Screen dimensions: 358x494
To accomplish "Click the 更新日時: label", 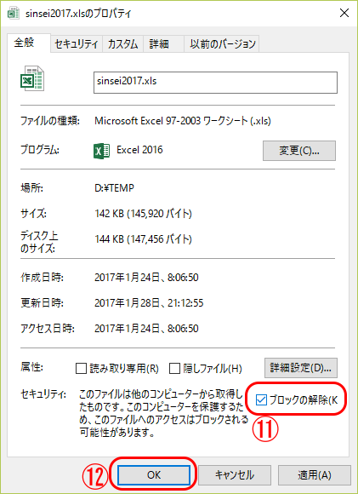I will coord(43,303).
